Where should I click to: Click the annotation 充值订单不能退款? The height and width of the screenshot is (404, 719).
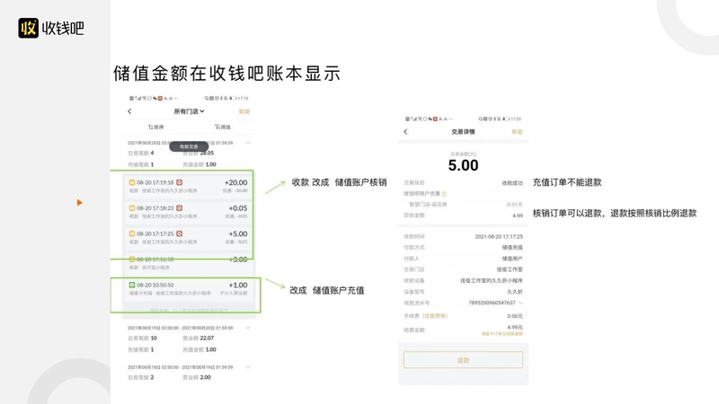pos(567,182)
